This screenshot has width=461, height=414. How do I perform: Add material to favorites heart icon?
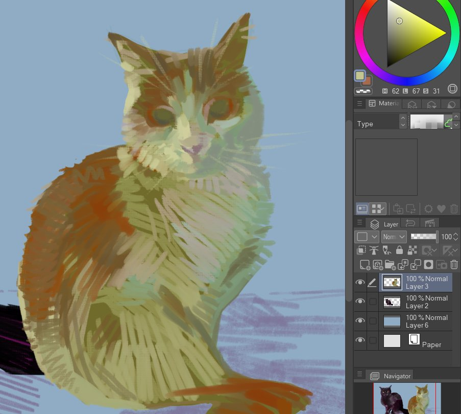coord(441,209)
